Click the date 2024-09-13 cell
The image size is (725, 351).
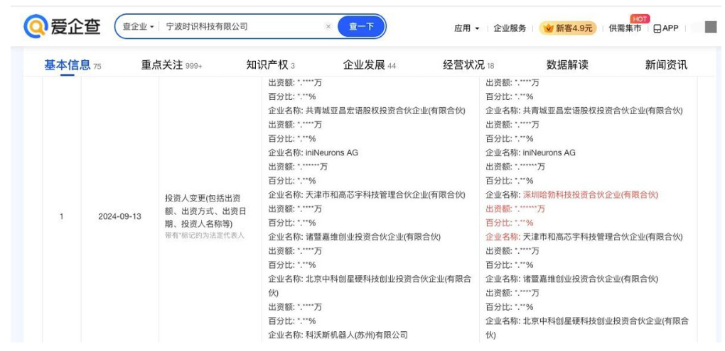point(119,216)
